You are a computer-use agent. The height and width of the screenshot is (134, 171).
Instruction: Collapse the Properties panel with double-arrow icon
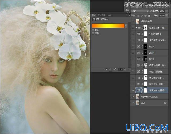pyautogui.click(x=127, y=13)
